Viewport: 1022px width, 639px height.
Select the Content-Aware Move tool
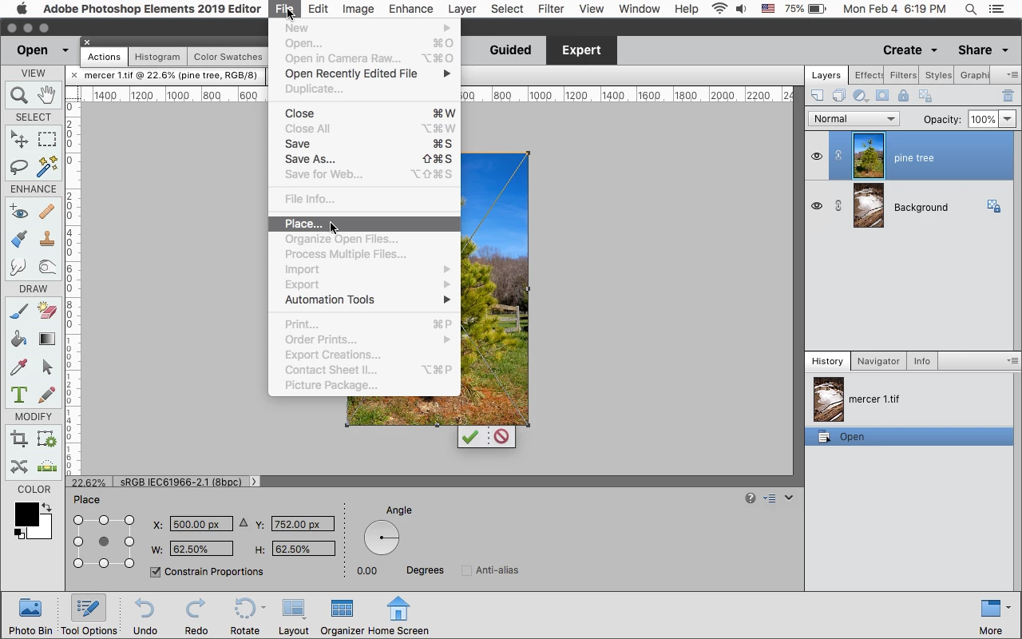tap(19, 466)
